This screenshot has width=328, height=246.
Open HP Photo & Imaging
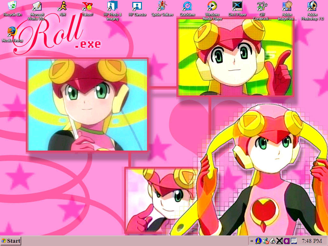pos(112,6)
